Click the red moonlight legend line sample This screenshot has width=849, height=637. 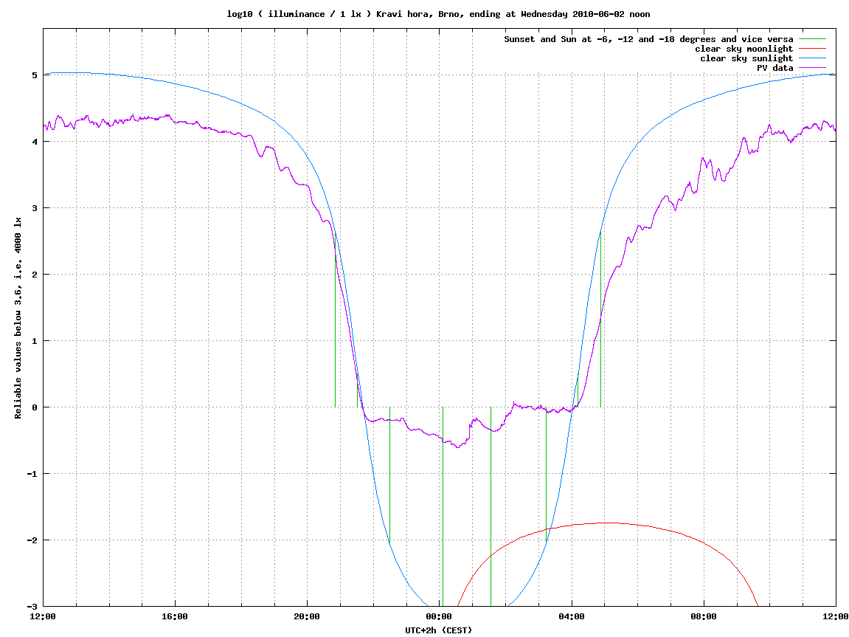click(x=812, y=49)
